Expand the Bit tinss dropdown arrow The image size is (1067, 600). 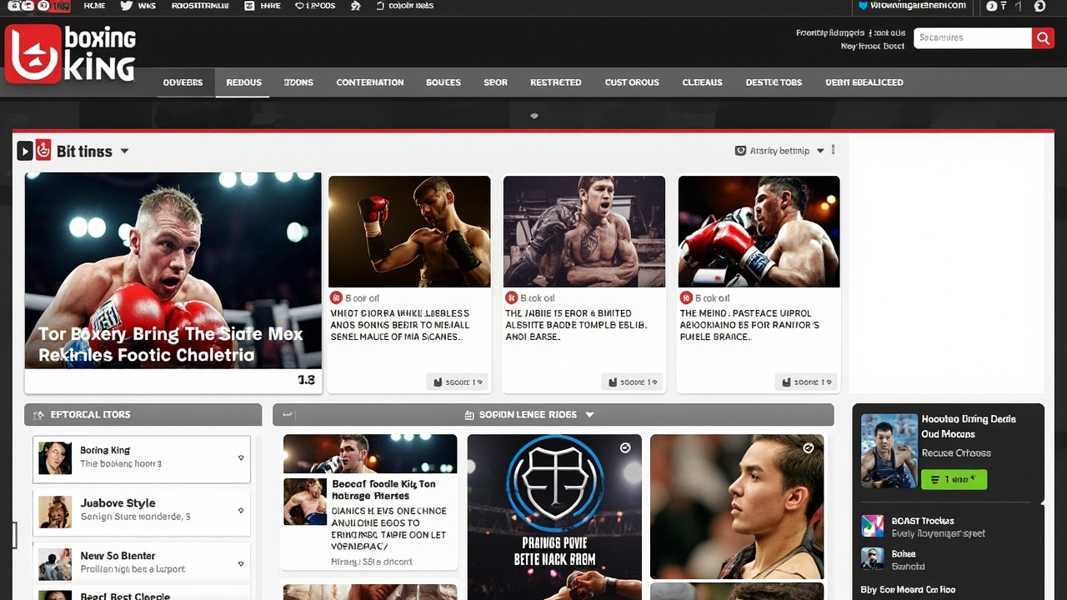pyautogui.click(x=124, y=152)
